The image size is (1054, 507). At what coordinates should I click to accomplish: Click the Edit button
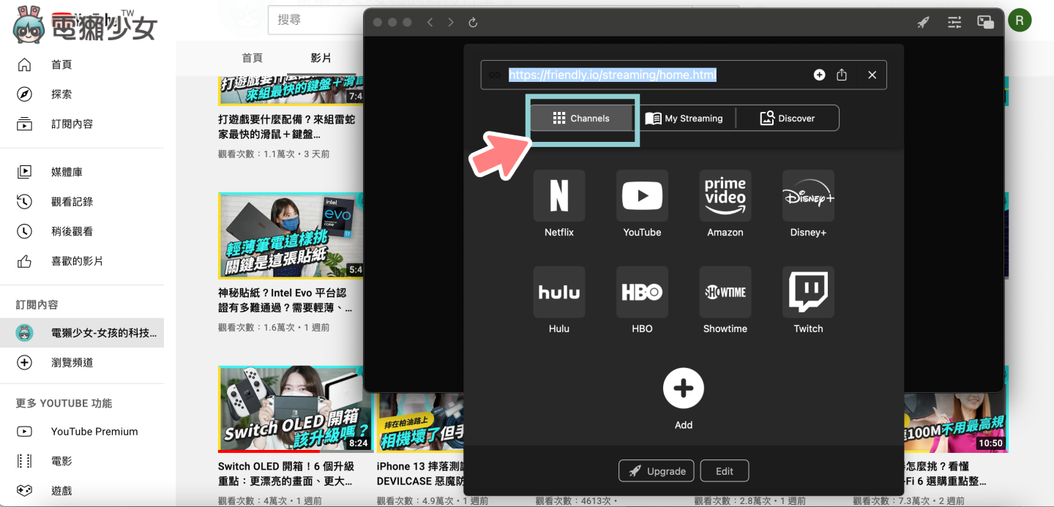[724, 470]
